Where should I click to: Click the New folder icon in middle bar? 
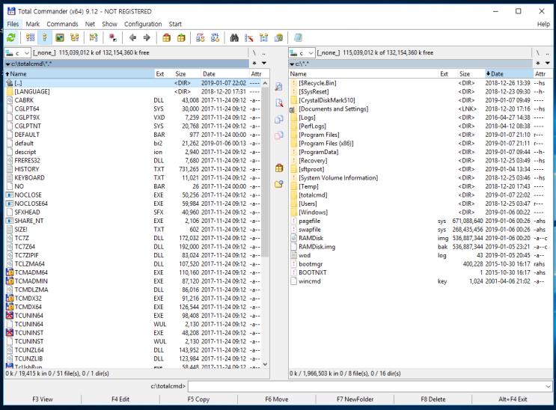(x=279, y=184)
